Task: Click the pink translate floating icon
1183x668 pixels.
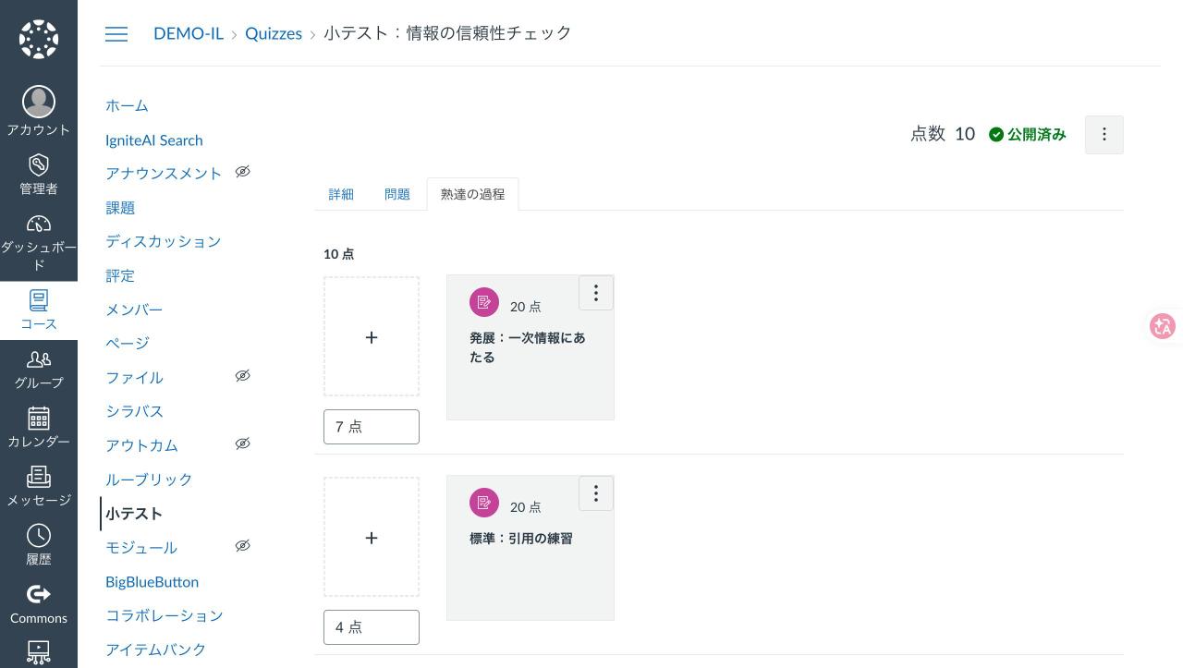Action: (1163, 326)
